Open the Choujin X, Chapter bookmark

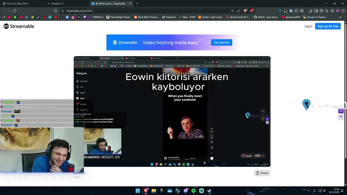(315, 17)
